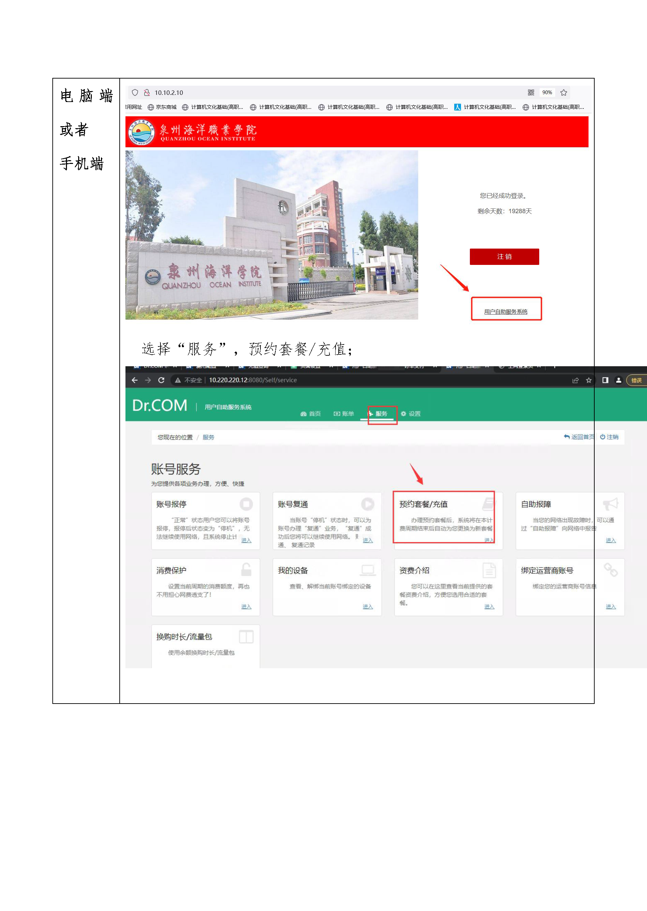Click 返回首页 link in breadcrumb bar
This screenshot has width=647, height=911.
click(x=580, y=437)
